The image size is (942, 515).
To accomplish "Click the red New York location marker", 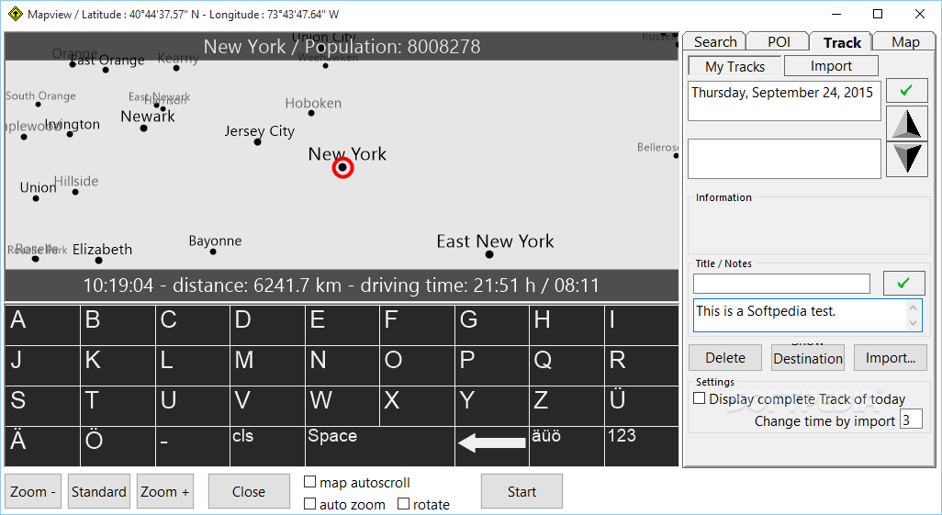I will tap(342, 168).
